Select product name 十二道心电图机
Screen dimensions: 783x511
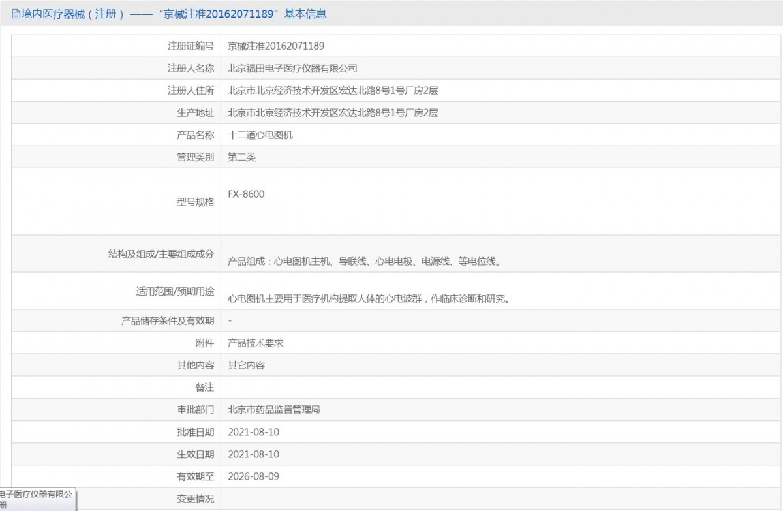[x=260, y=135]
